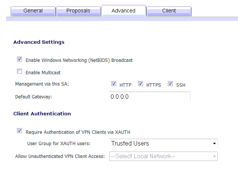Click the NetBIOS Broadcast label text

[x=79, y=60]
